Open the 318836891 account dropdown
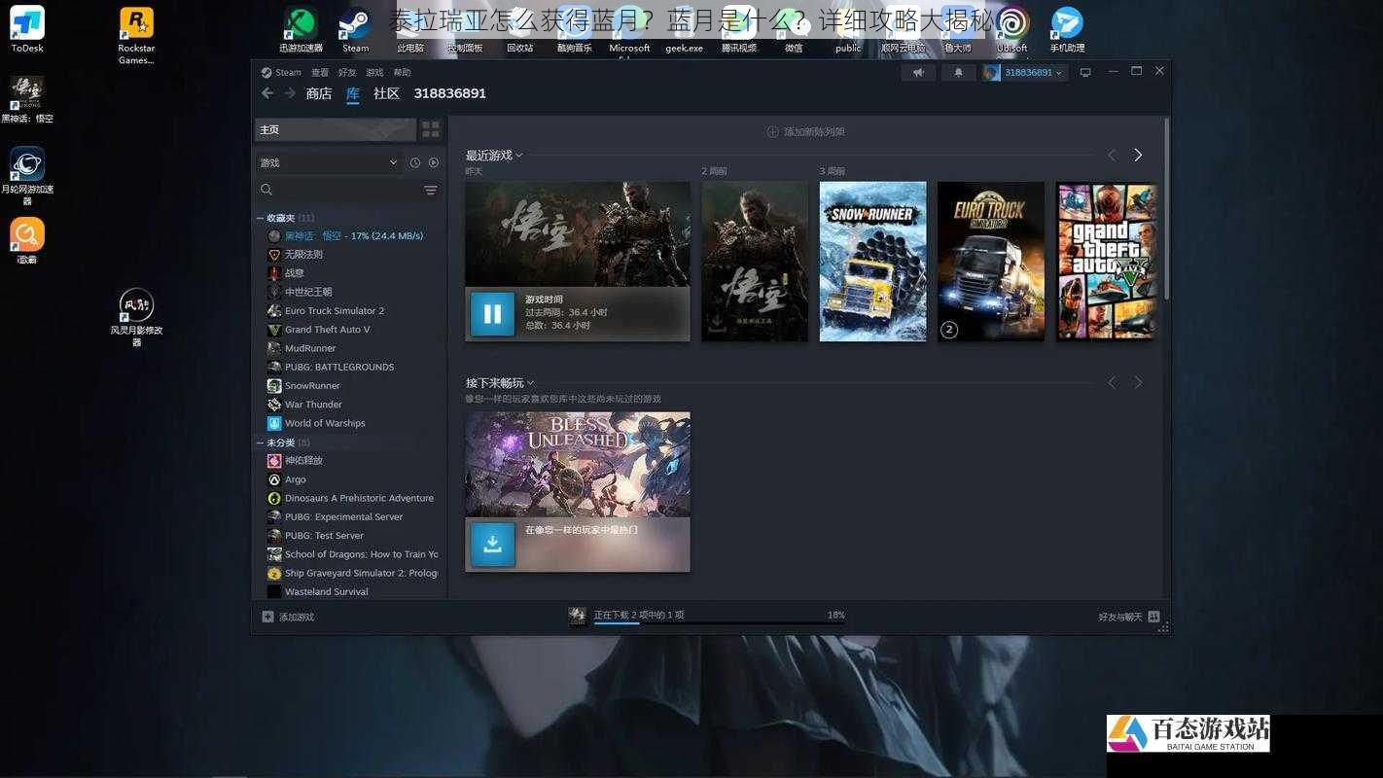 1025,73
